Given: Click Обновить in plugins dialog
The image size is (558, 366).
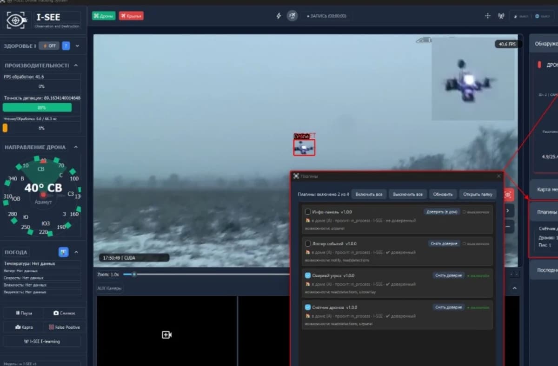Looking at the screenshot, I should tap(443, 194).
